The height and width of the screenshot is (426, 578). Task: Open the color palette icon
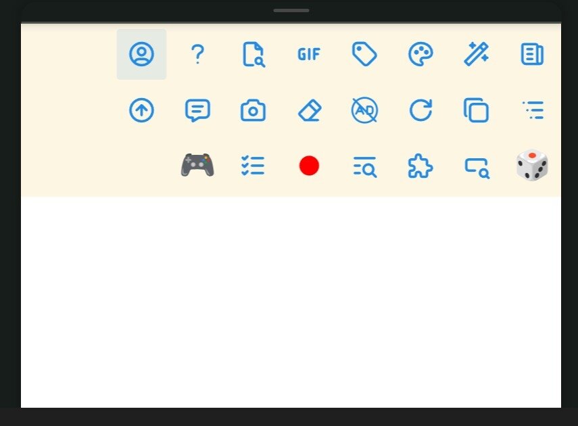[420, 54]
